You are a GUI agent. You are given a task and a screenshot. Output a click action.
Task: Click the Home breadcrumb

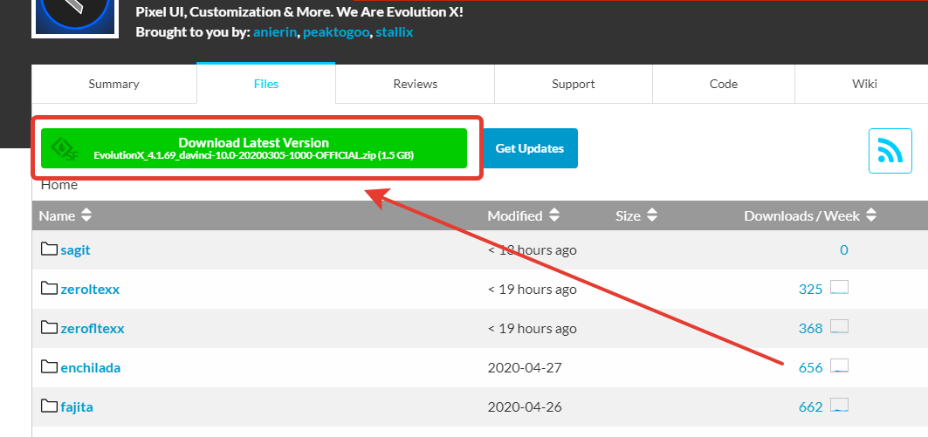pyautogui.click(x=59, y=185)
